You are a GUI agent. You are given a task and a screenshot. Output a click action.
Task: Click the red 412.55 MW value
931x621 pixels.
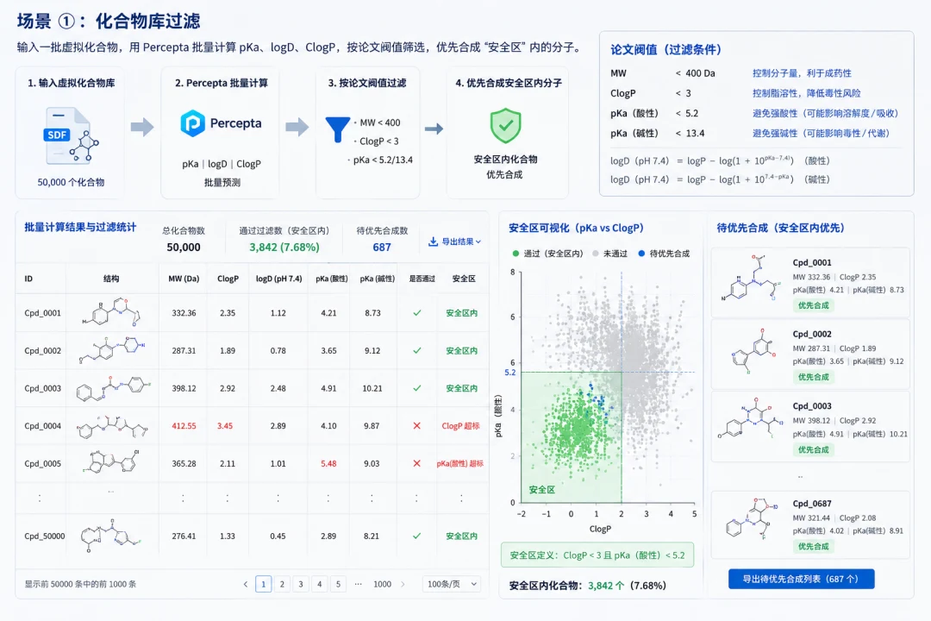click(x=184, y=425)
